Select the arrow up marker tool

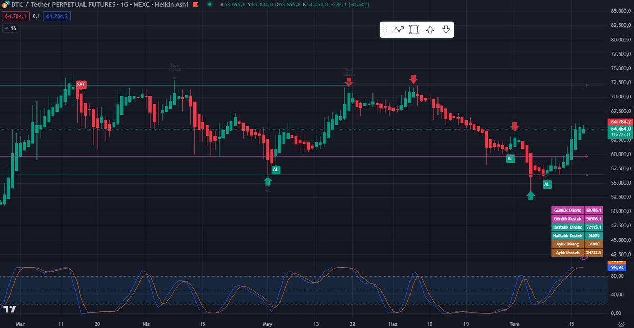point(430,30)
